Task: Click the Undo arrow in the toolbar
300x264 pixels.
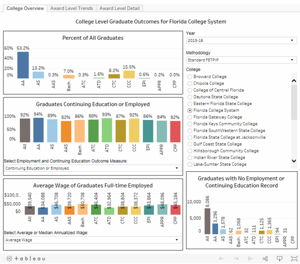Action: pyautogui.click(x=221, y=258)
